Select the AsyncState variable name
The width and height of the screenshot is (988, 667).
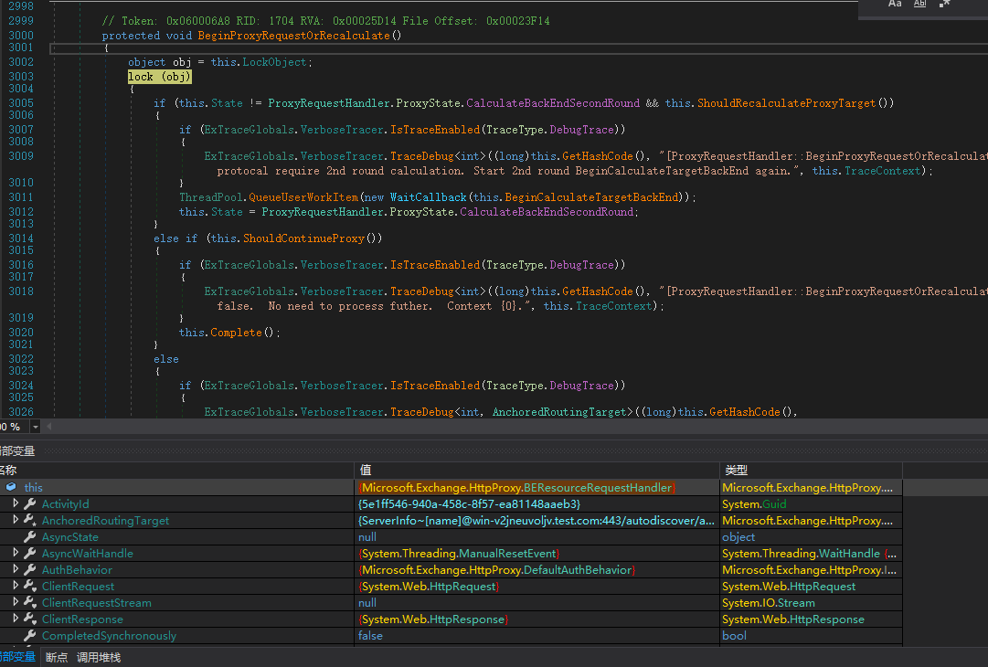[70, 536]
